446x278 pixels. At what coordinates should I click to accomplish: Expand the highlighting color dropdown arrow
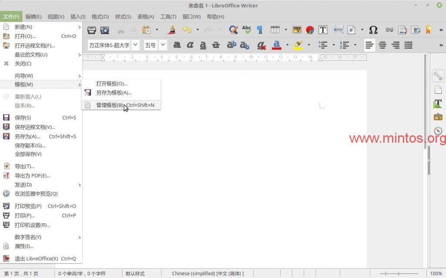[x=309, y=45]
